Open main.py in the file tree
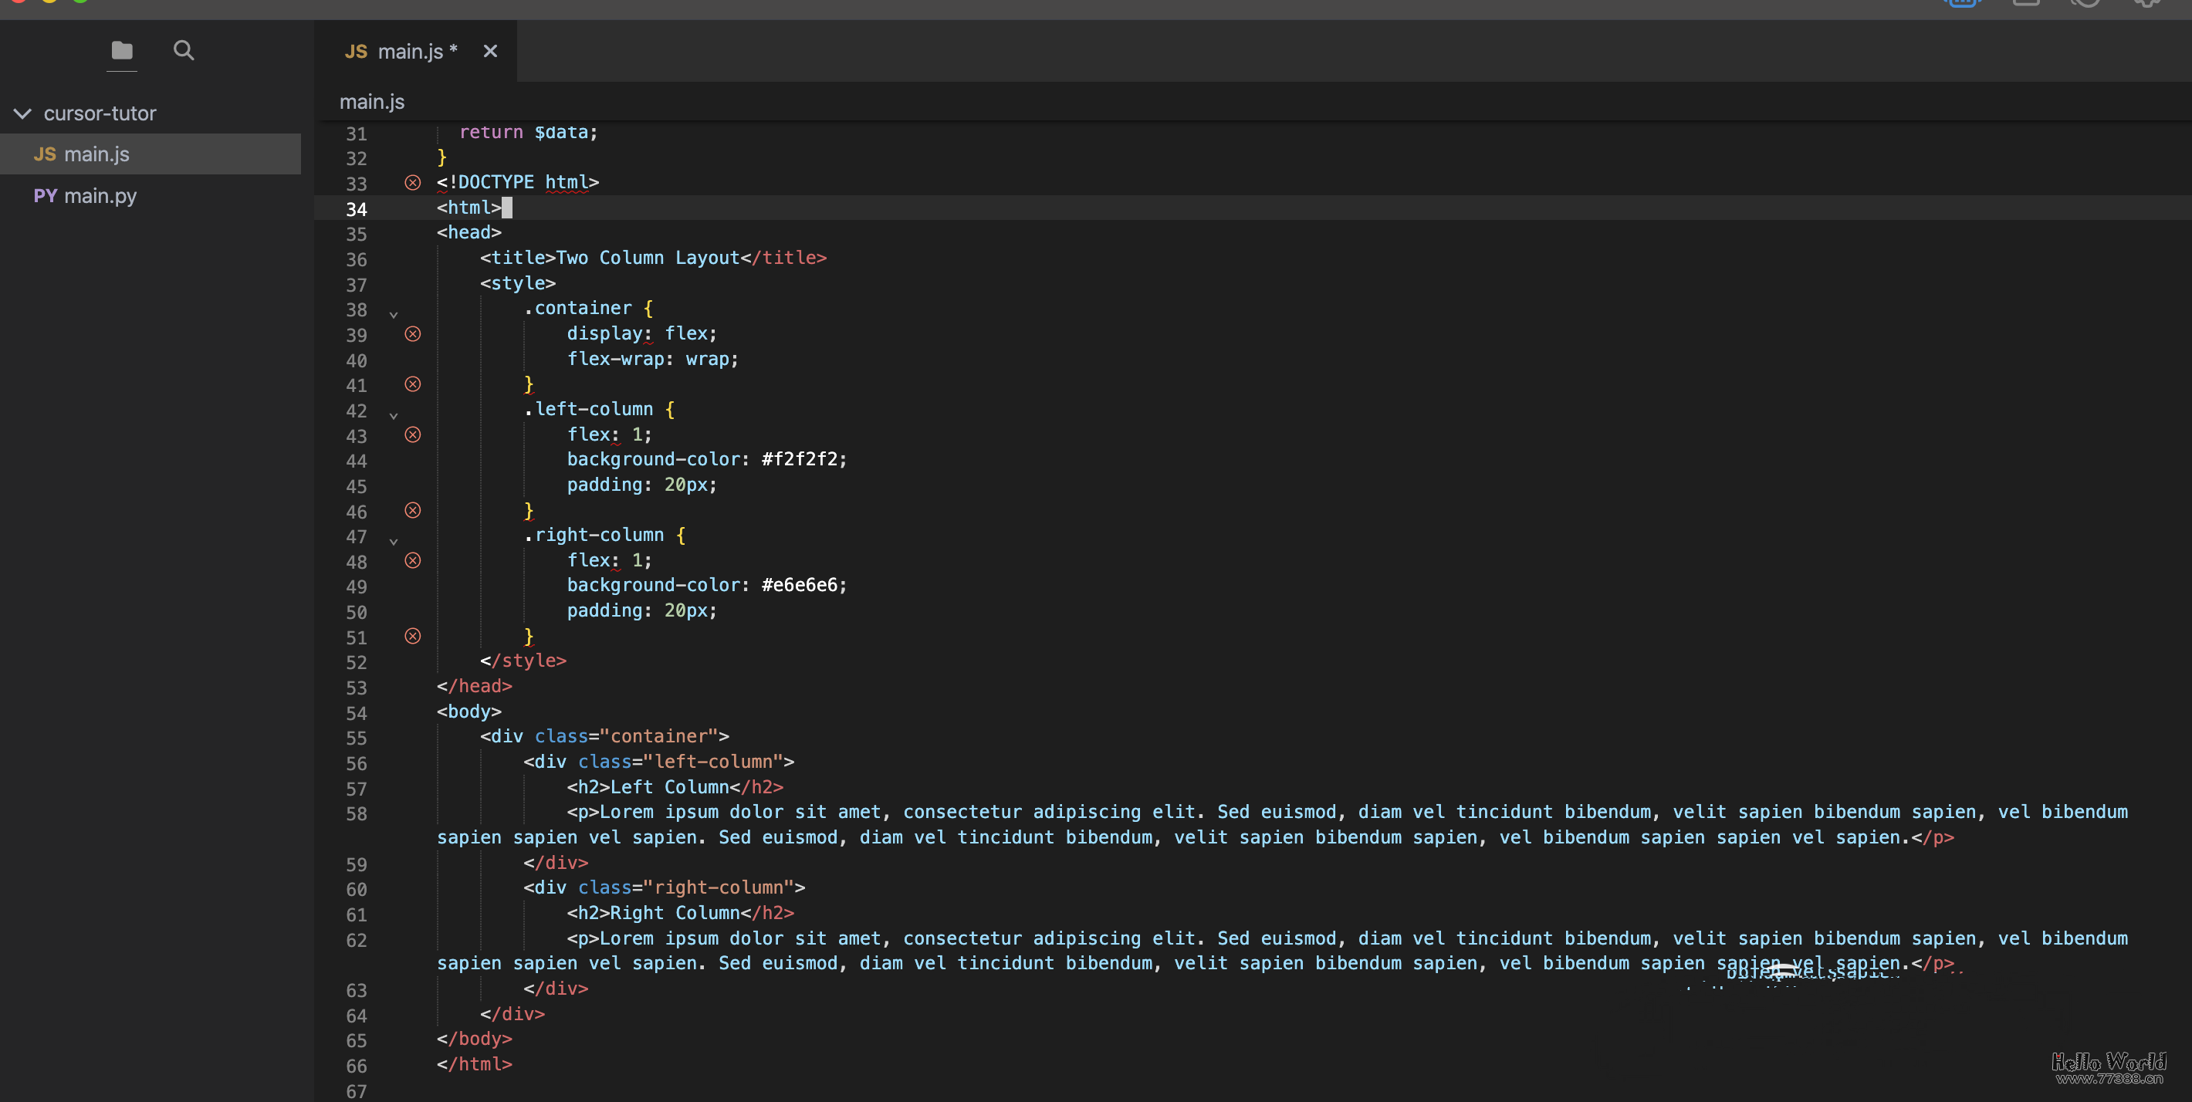This screenshot has height=1102, width=2192. tap(100, 196)
